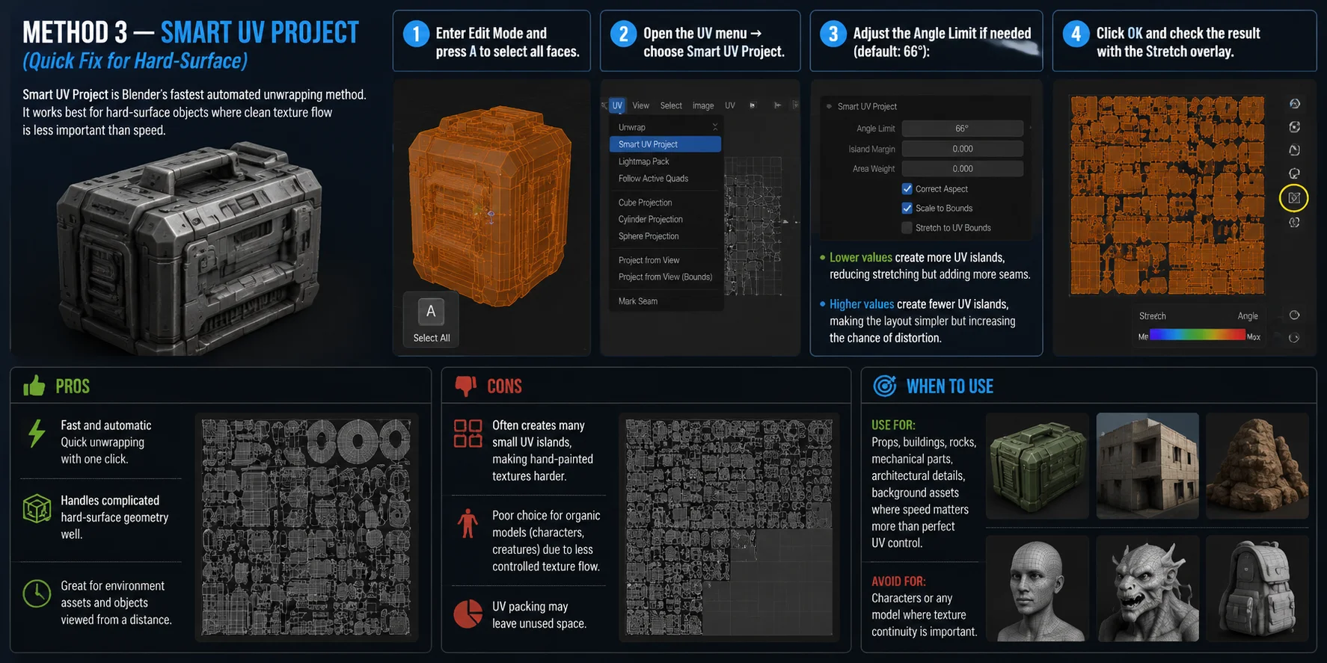Click the CONS thumbs-down icon
This screenshot has height=663, width=1327.
click(466, 386)
